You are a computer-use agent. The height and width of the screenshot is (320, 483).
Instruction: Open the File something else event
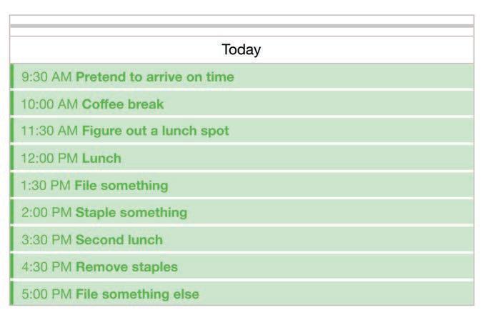point(137,294)
